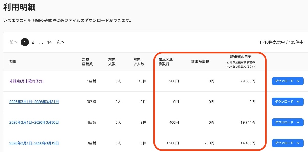The image size is (308, 152).
Task: Click the 対象人数 column header
Action: 112,62
